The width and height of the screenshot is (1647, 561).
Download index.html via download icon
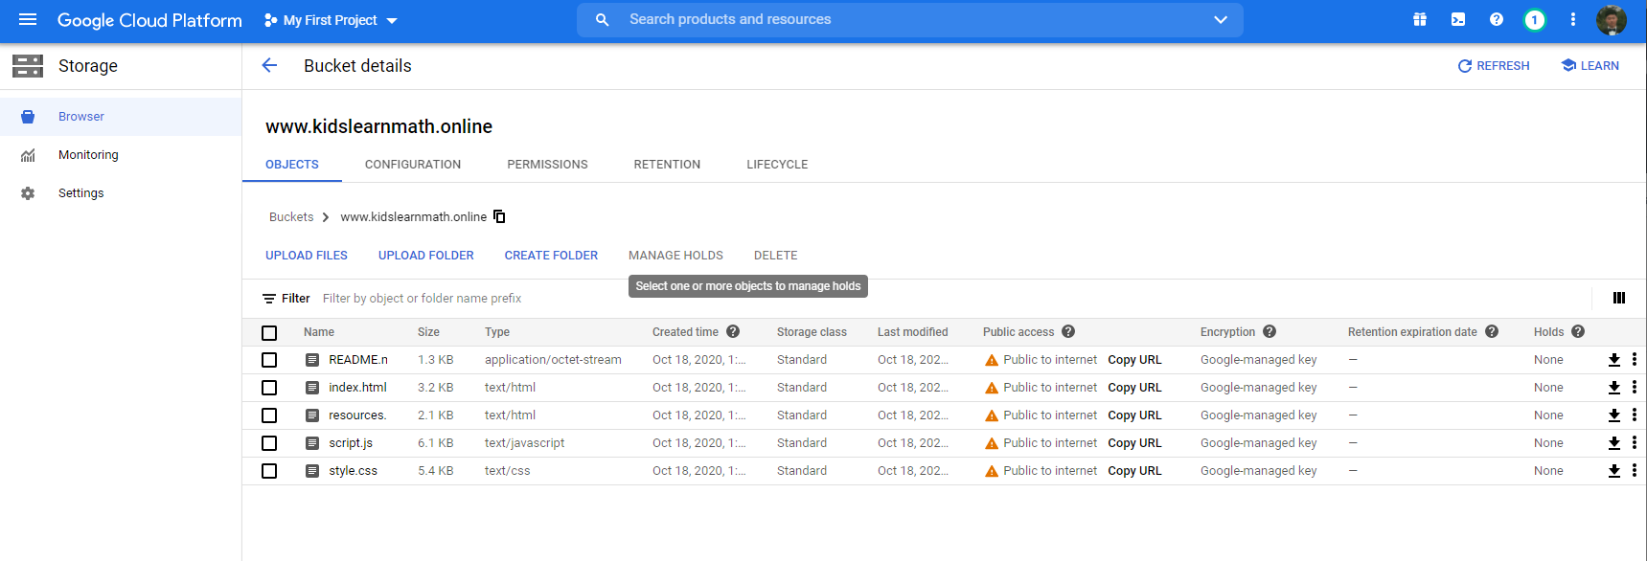(x=1614, y=388)
